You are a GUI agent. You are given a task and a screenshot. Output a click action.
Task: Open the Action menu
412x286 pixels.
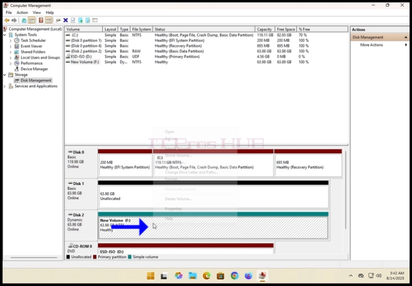click(x=22, y=12)
